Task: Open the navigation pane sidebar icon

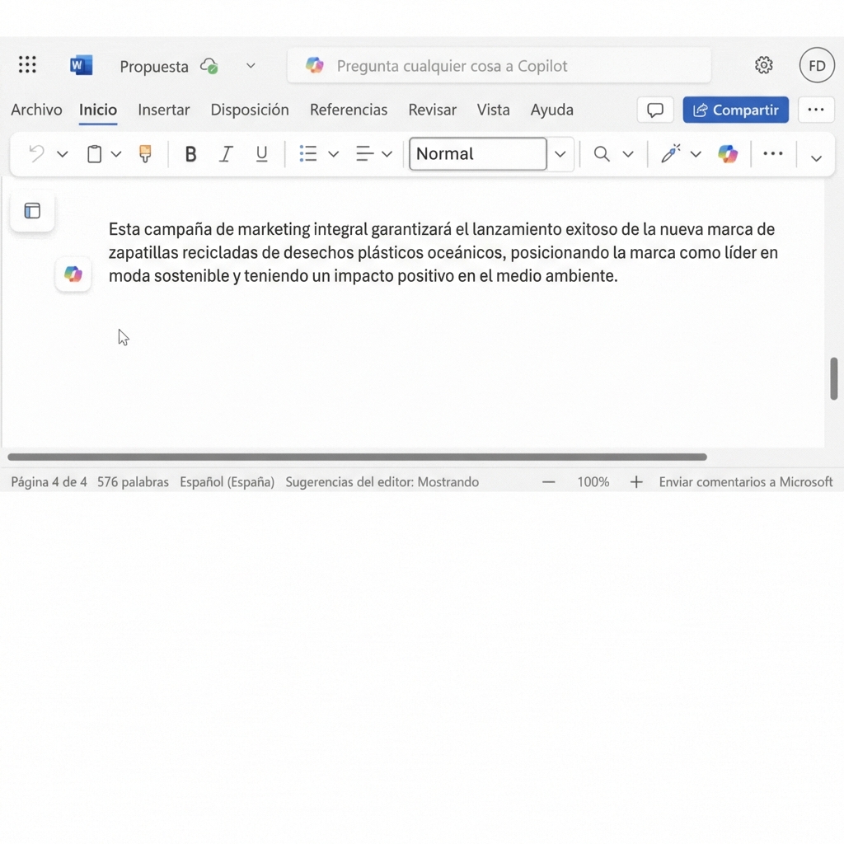Action: 31,211
